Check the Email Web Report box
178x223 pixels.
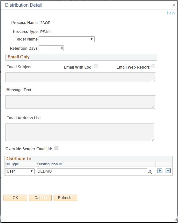(x=153, y=66)
